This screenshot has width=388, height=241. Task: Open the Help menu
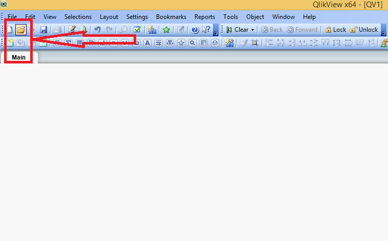click(x=309, y=17)
